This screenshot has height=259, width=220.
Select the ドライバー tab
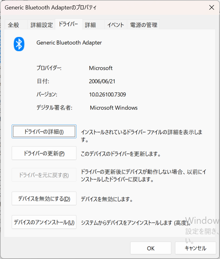click(68, 25)
